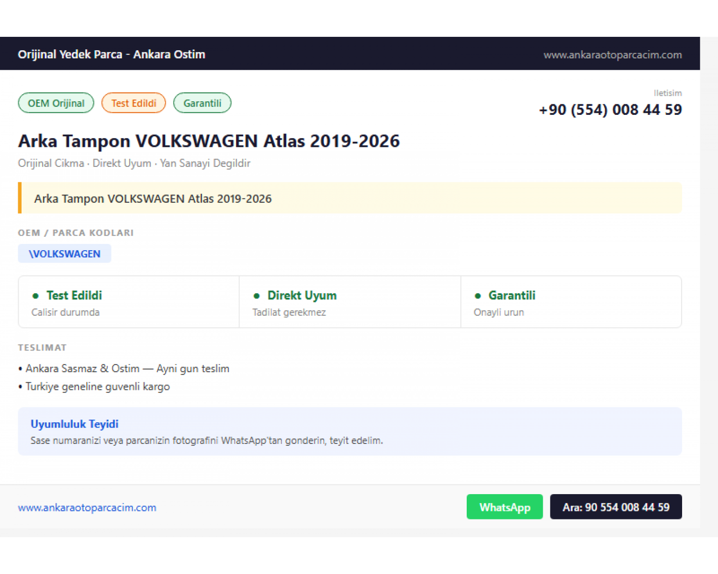Select the orange Test Edildi badge
This screenshot has height=574, width=718.
coord(134,103)
